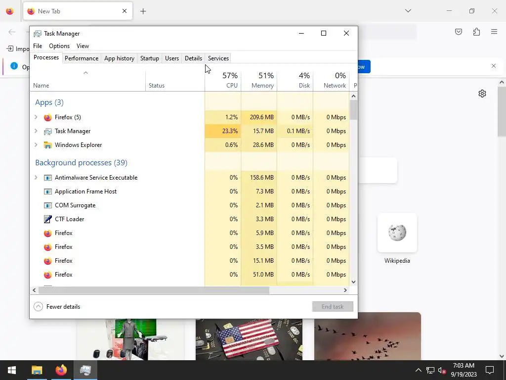This screenshot has width=506, height=380.
Task: Expand the Task Manager process group
Action: (36, 131)
